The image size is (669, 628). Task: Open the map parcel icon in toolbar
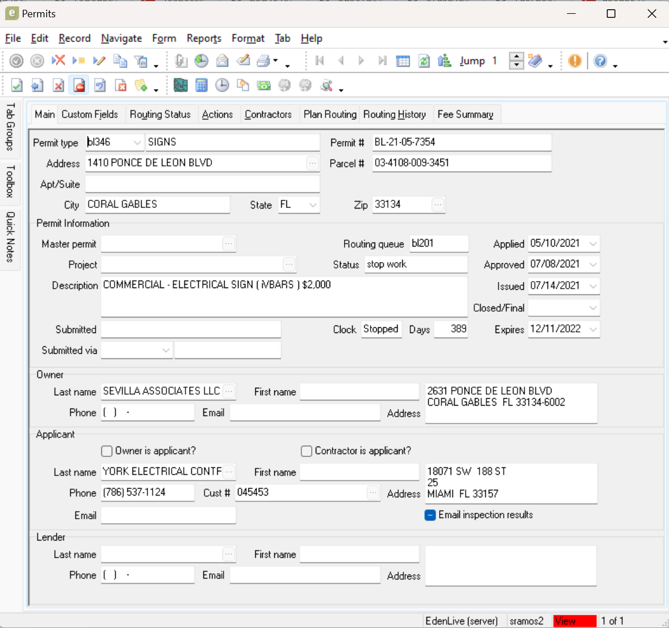[180, 86]
